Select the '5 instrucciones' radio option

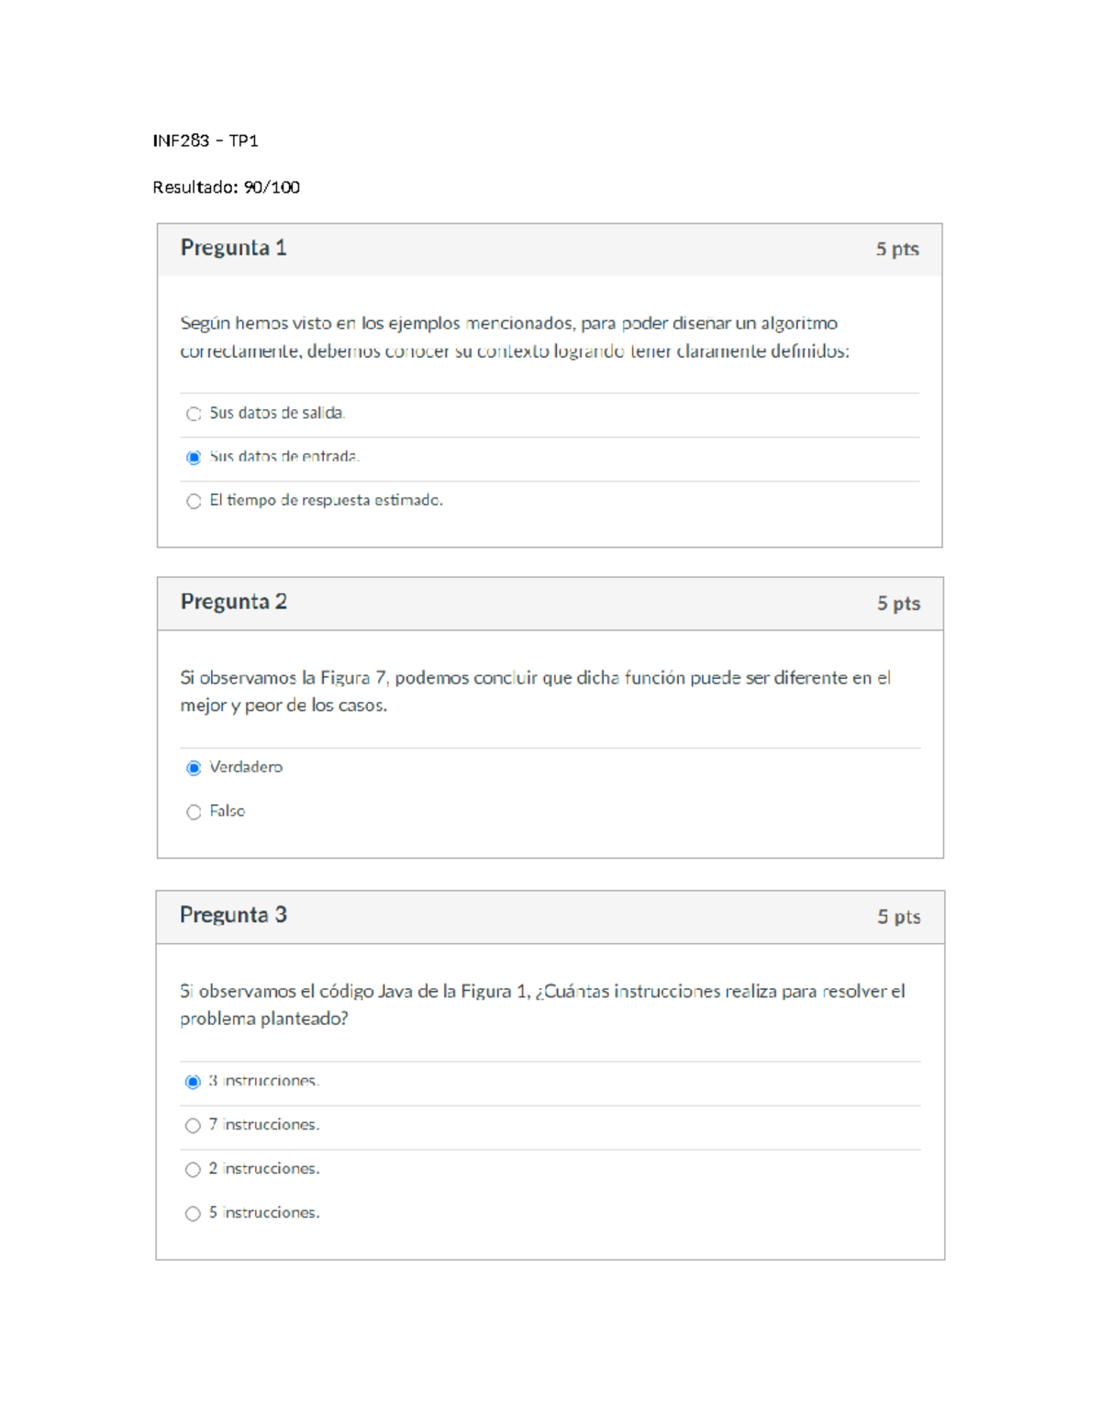point(193,1214)
